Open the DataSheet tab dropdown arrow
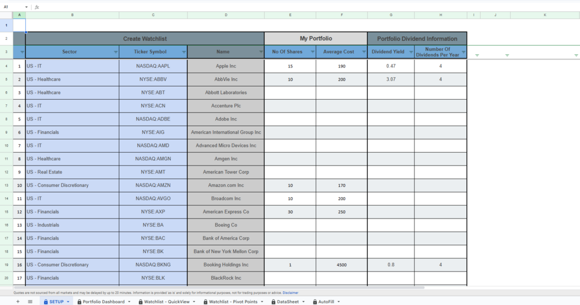Screen dimensions: 580x305 click(304, 302)
